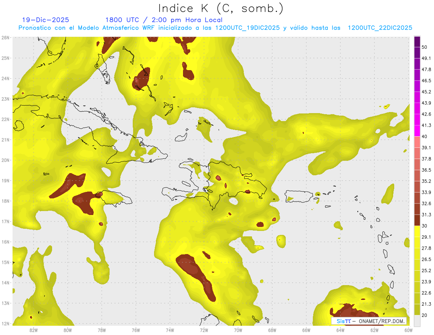Click legend value '42.6'
This screenshot has width=434, height=335.
click(426, 114)
